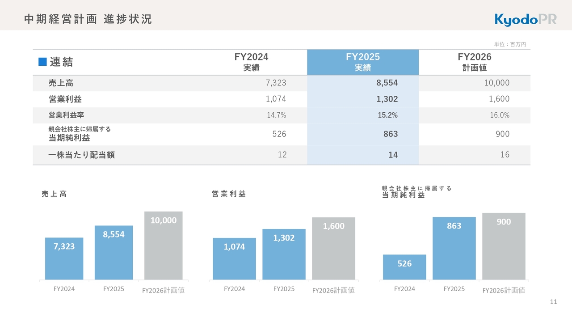Image resolution: width=572 pixels, height=322 pixels.
Task: Select the 8,554 bar in sales chart
Action: [x=114, y=253]
